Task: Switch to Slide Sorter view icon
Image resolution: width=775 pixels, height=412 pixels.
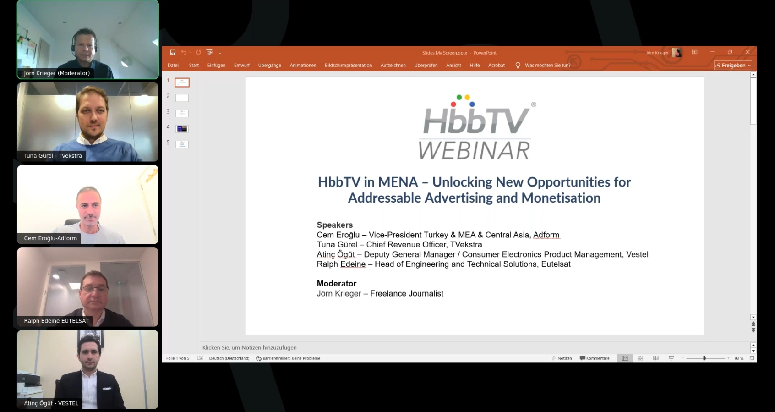Action: coord(640,358)
